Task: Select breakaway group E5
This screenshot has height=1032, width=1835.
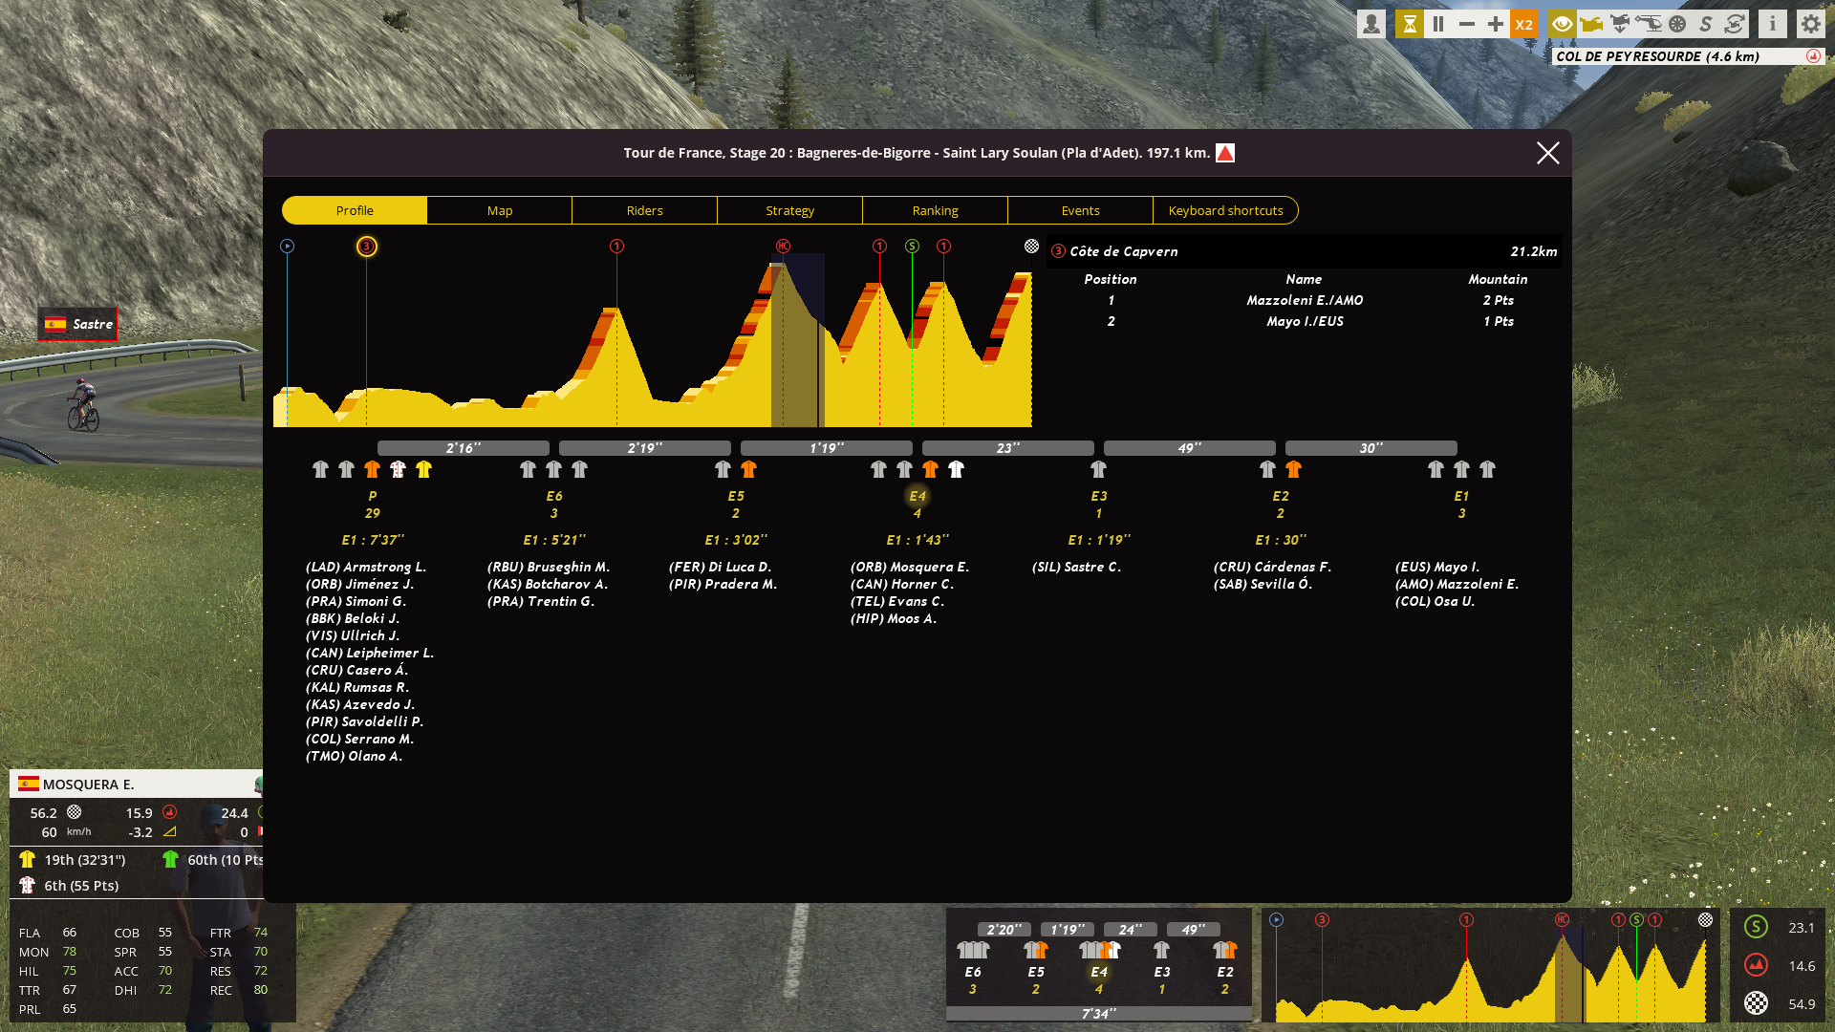Action: click(736, 496)
